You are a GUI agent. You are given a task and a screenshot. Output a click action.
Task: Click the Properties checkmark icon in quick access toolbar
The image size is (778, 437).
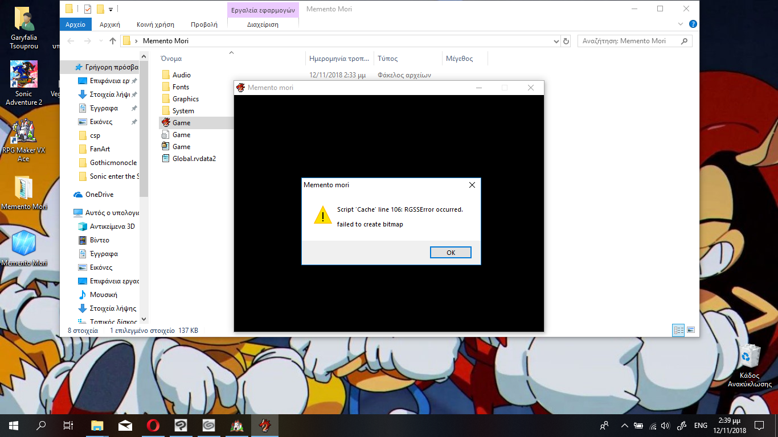(87, 9)
